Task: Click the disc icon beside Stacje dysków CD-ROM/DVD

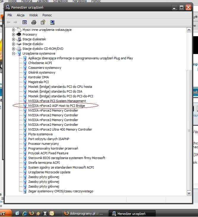Action: [x=19, y=49]
